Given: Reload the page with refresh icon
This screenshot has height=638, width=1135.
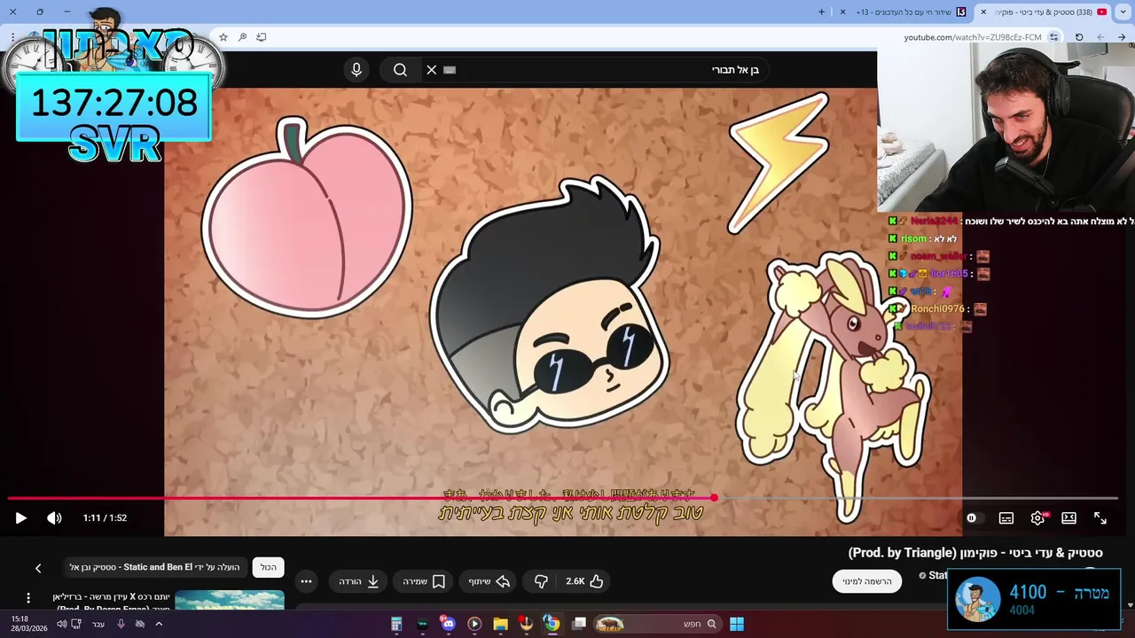Looking at the screenshot, I should pos(1079,37).
